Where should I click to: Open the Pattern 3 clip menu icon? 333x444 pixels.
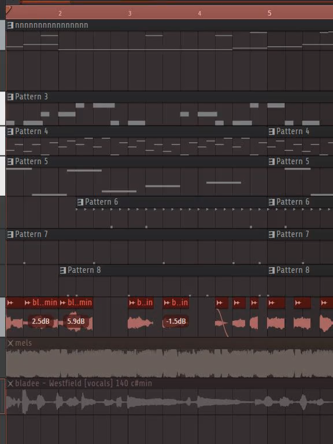[x=10, y=97]
